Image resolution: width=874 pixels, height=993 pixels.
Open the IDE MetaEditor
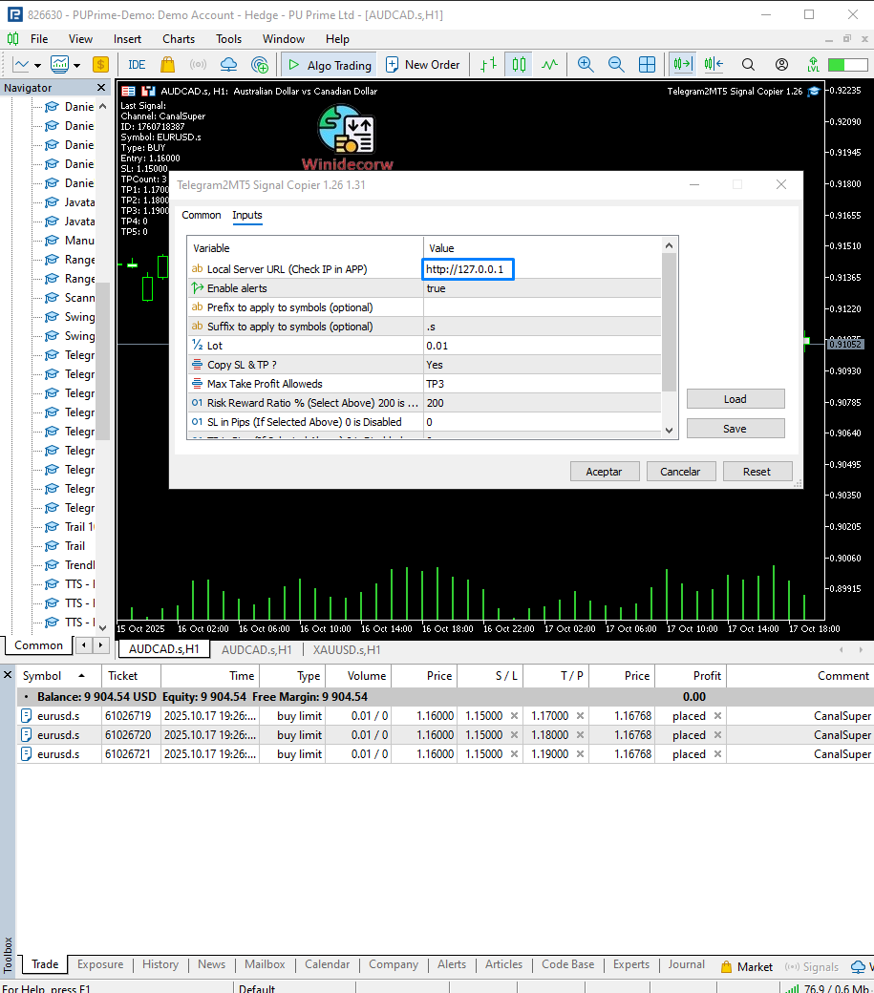point(137,65)
